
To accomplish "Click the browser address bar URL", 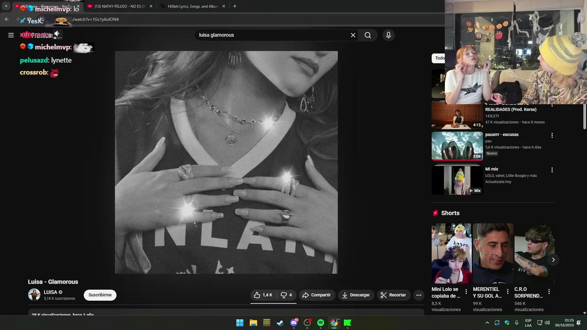I will tap(96, 19).
